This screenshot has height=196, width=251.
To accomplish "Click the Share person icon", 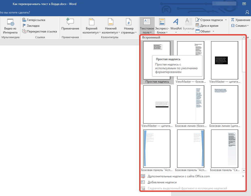I will coord(247,12).
